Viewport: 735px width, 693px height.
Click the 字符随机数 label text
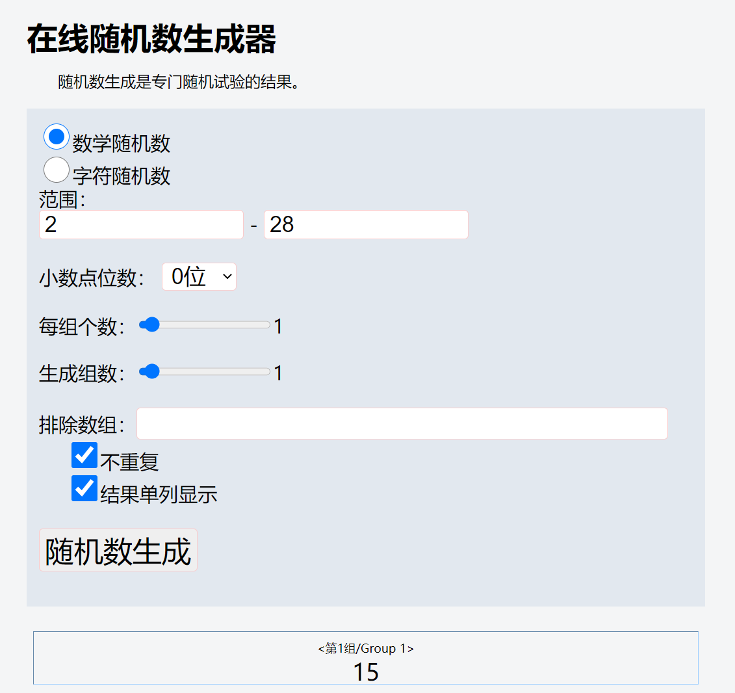(122, 176)
